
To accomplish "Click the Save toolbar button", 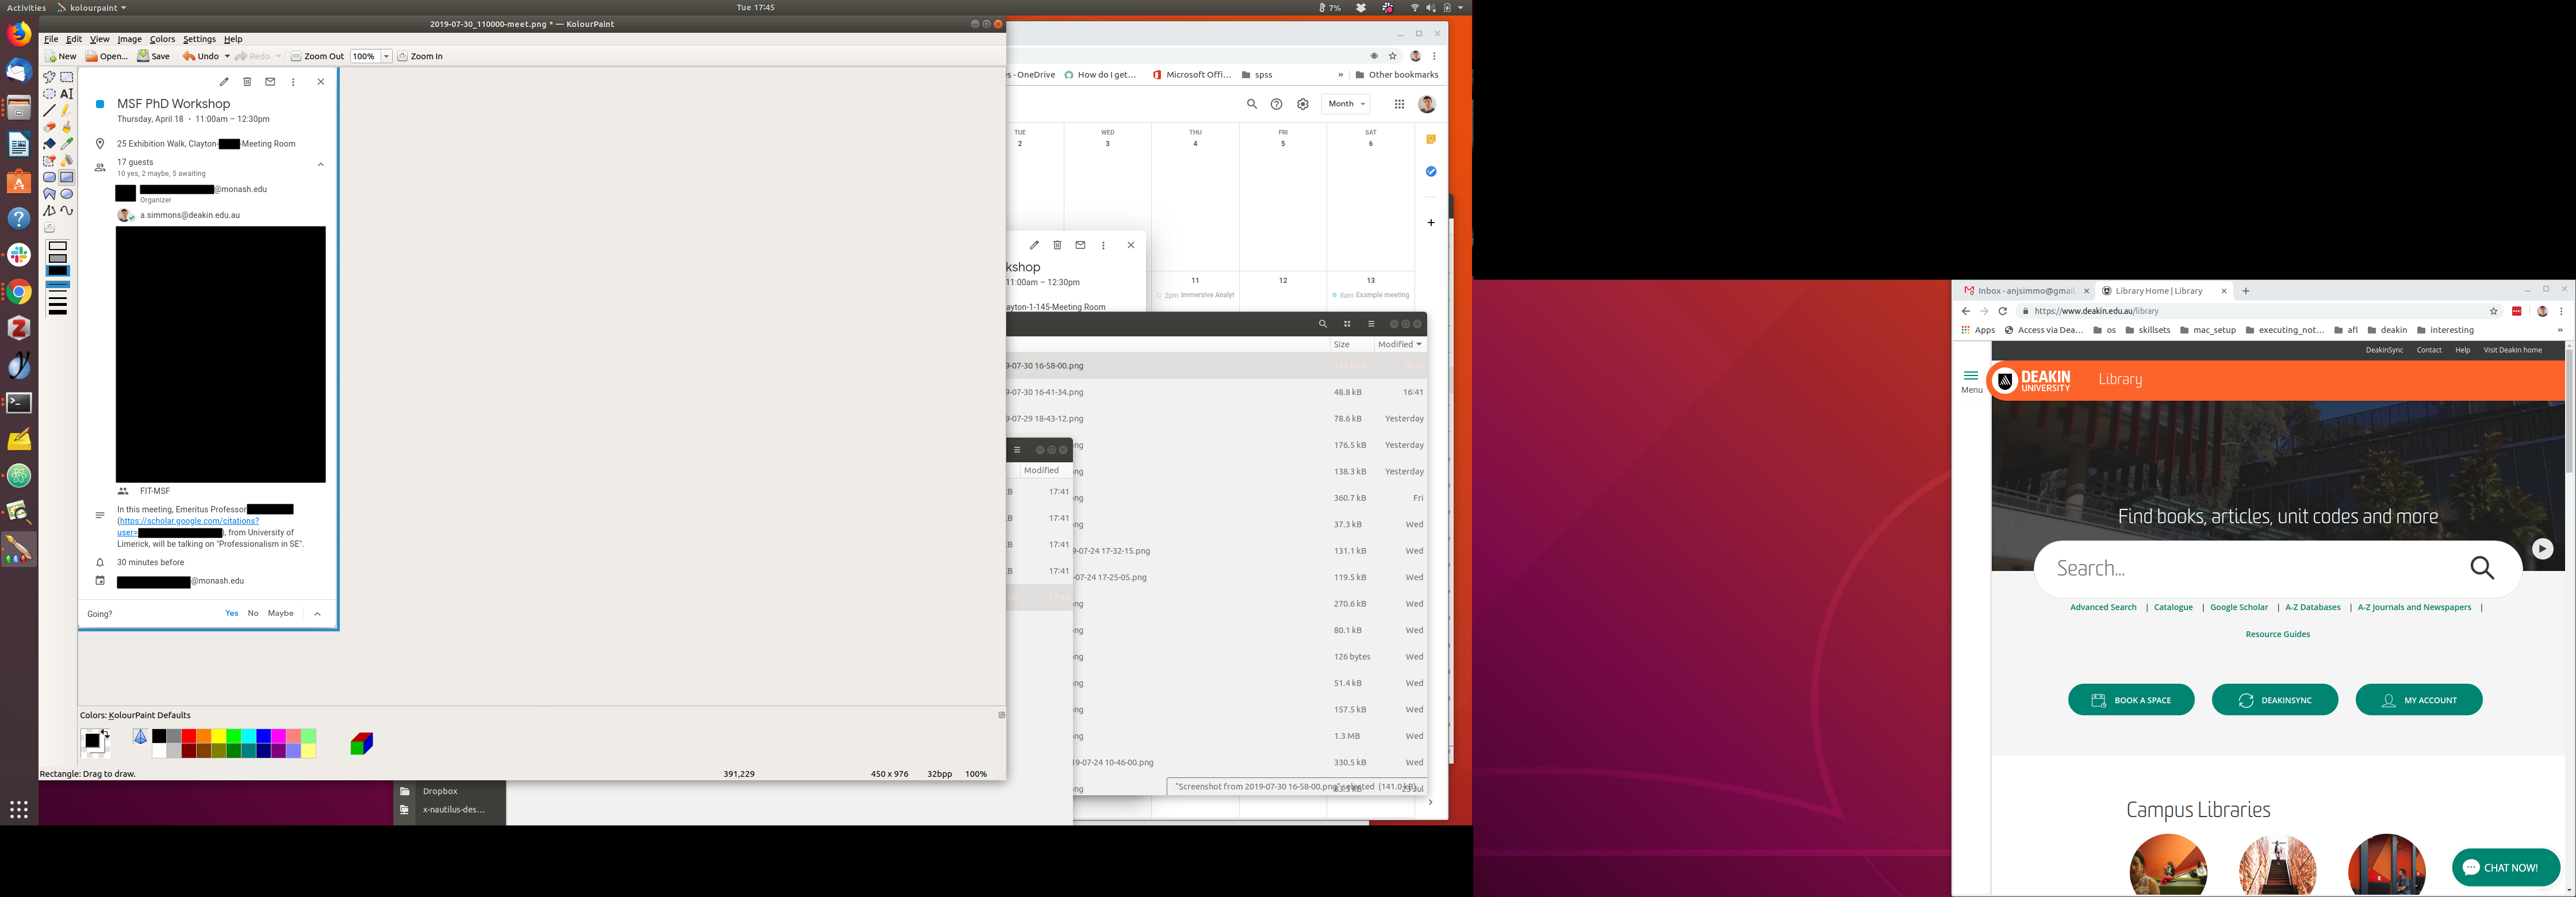I will click(x=154, y=56).
